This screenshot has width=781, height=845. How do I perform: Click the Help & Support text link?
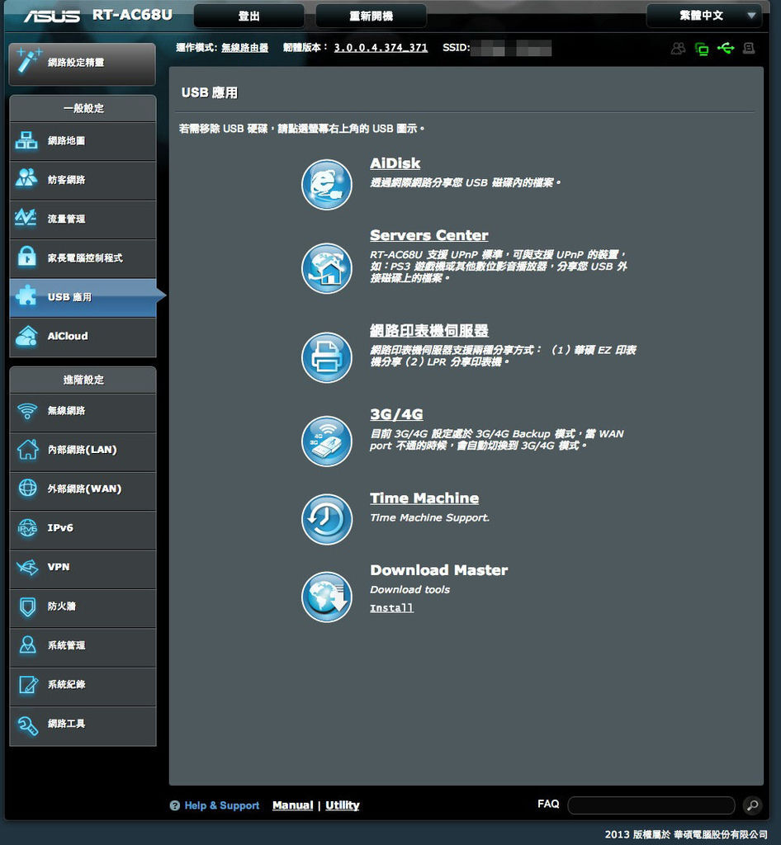click(221, 805)
